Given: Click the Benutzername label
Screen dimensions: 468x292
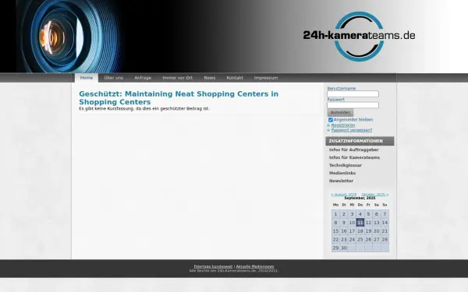Looking at the screenshot, I should click(x=342, y=89).
